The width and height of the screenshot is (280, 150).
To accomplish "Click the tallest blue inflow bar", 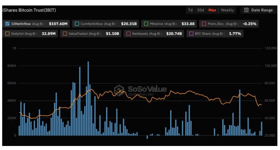I will click(88, 99).
